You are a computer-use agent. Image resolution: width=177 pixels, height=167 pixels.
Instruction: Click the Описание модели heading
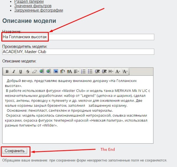pyautogui.click(x=29, y=21)
